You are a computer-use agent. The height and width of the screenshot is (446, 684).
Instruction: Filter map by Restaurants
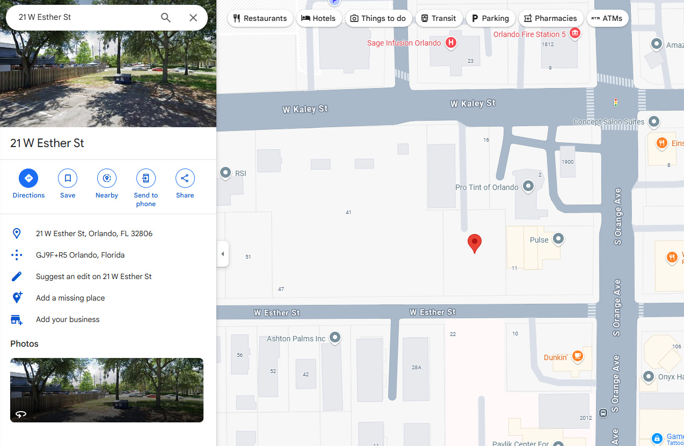point(260,18)
